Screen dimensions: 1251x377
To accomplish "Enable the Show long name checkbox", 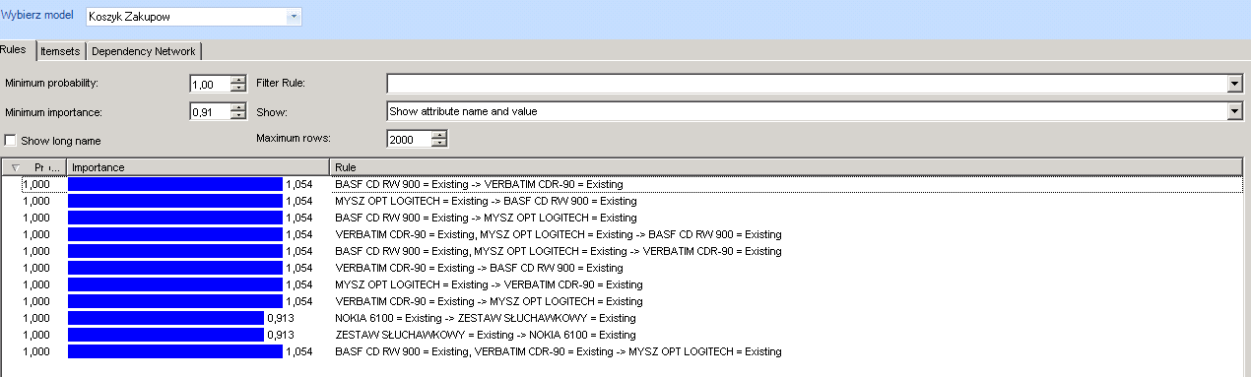I will 11,141.
